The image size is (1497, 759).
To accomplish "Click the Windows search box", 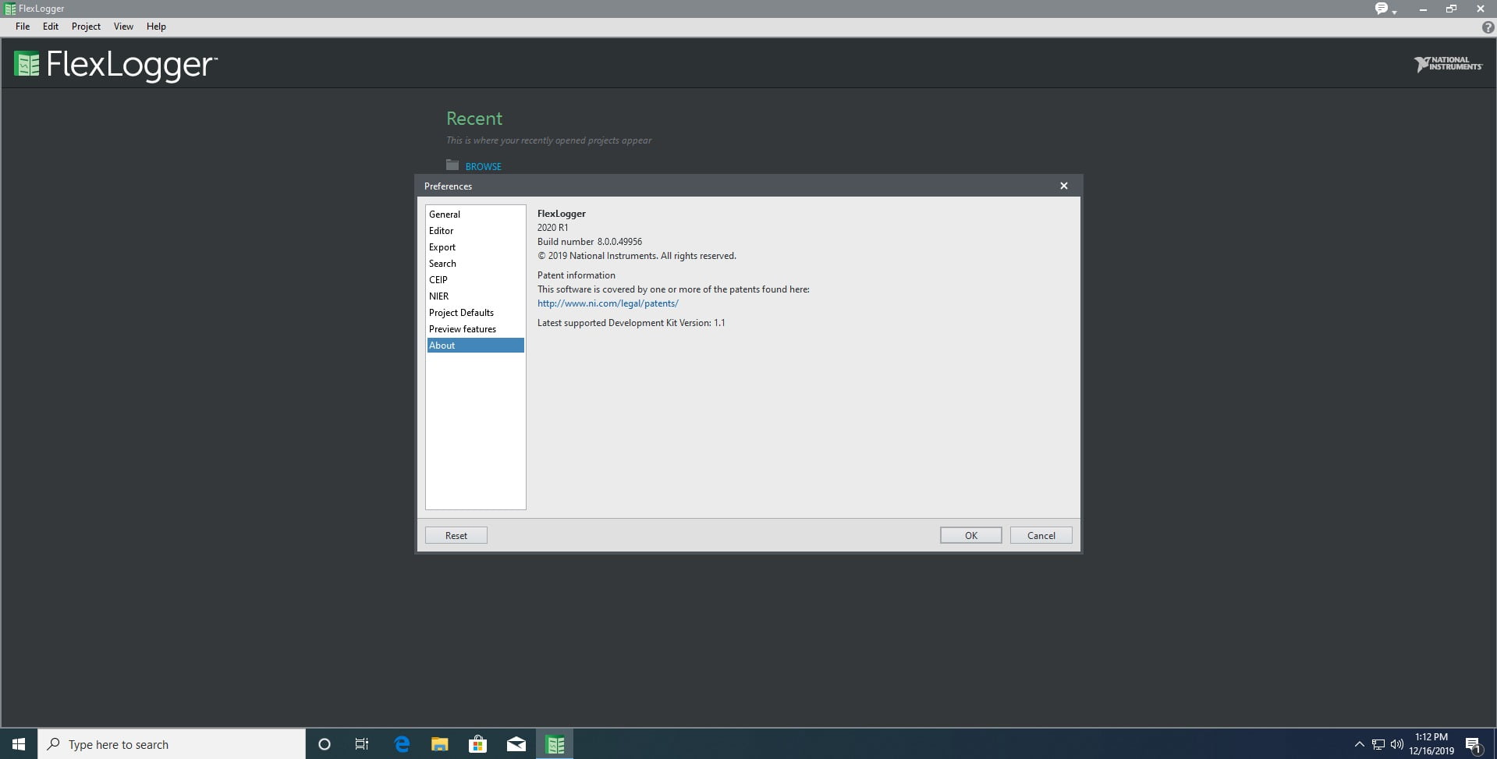I will [172, 744].
